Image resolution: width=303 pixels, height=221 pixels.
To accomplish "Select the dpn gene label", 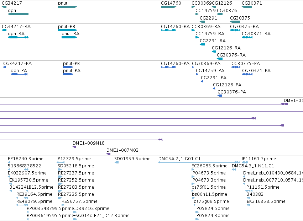I will [12, 11].
